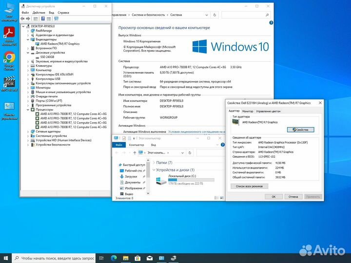Open the File tab in Explorer ribbon
This screenshot has height=263, width=351.
119,145
